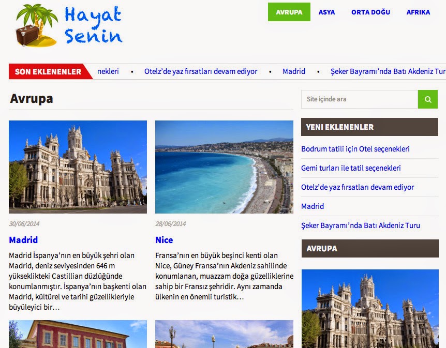Click ticker link 'Otelz'de yaz fırsatları devam ediyor'
Screen dimensions: 446x348
201,71
